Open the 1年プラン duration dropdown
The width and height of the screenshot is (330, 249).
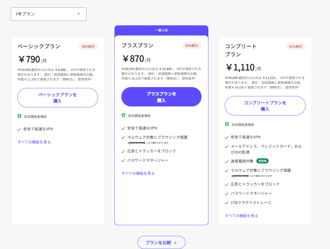(48, 14)
